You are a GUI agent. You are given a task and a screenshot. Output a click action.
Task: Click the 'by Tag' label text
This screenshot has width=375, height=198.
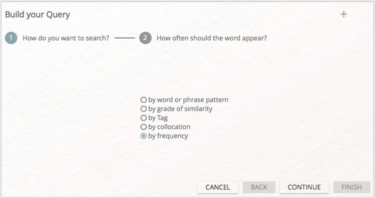tap(158, 118)
